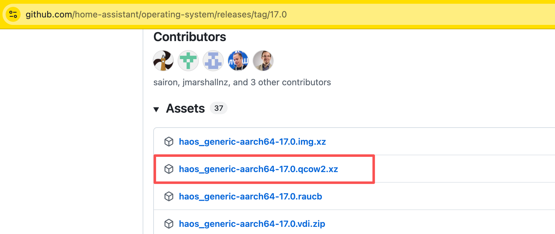Click the GitHub URL in the address field

[156, 14]
